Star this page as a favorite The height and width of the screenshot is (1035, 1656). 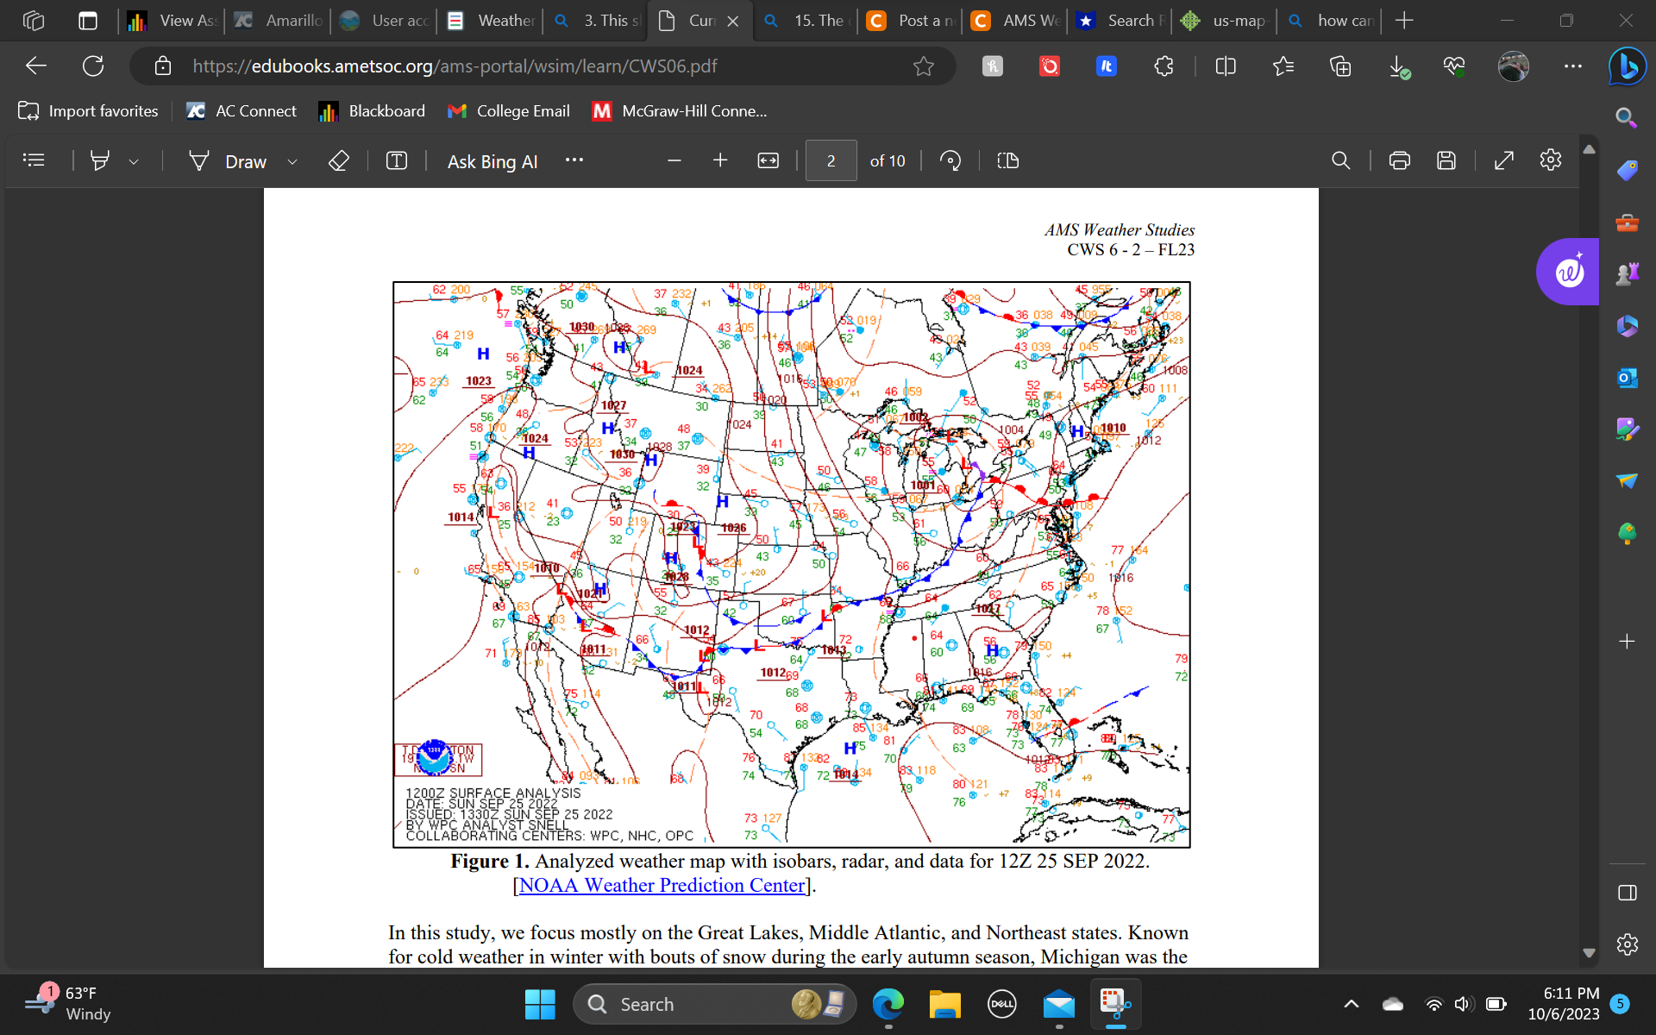click(924, 66)
